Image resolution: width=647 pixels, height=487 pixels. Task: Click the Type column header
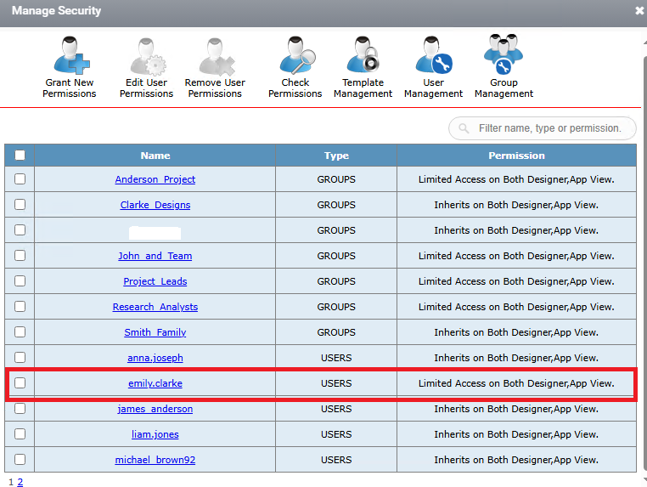[336, 156]
